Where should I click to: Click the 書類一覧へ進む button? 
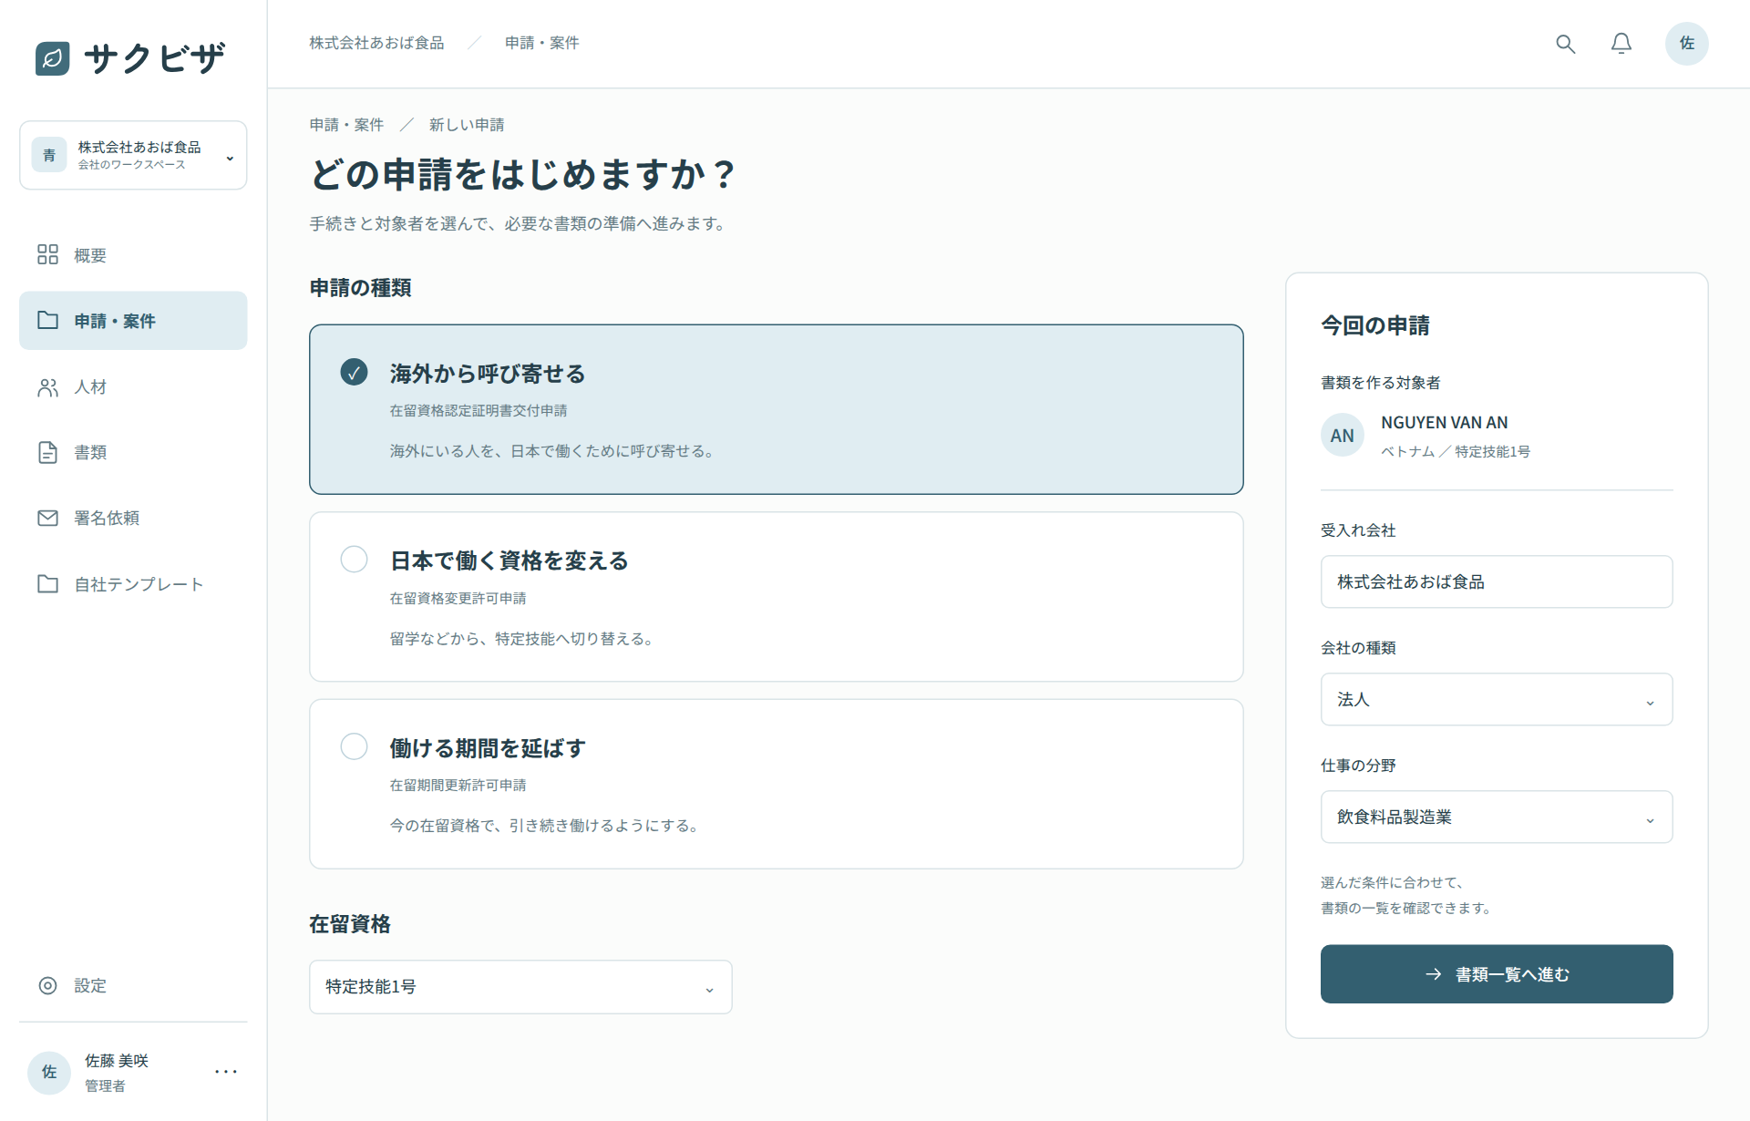point(1496,974)
